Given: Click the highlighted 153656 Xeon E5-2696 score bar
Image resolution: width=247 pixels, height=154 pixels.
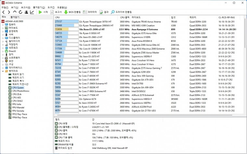Looking at the screenshot, I should click(67, 29).
